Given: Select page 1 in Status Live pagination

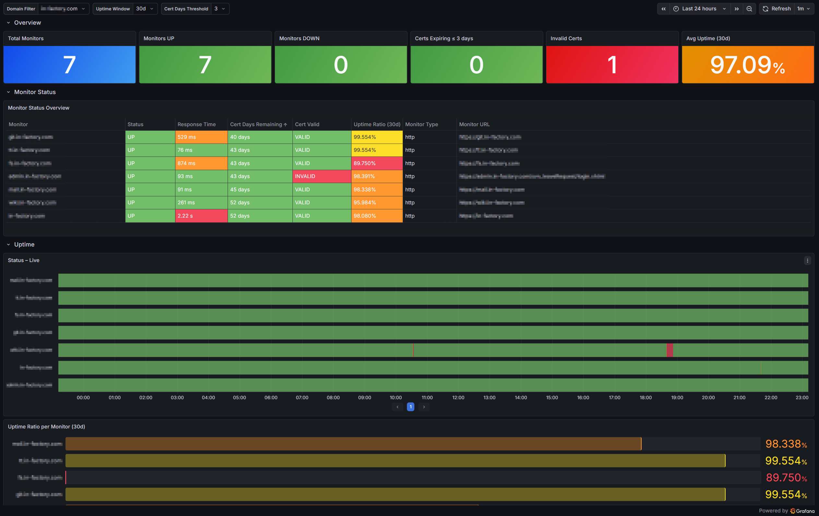Looking at the screenshot, I should pyautogui.click(x=410, y=407).
